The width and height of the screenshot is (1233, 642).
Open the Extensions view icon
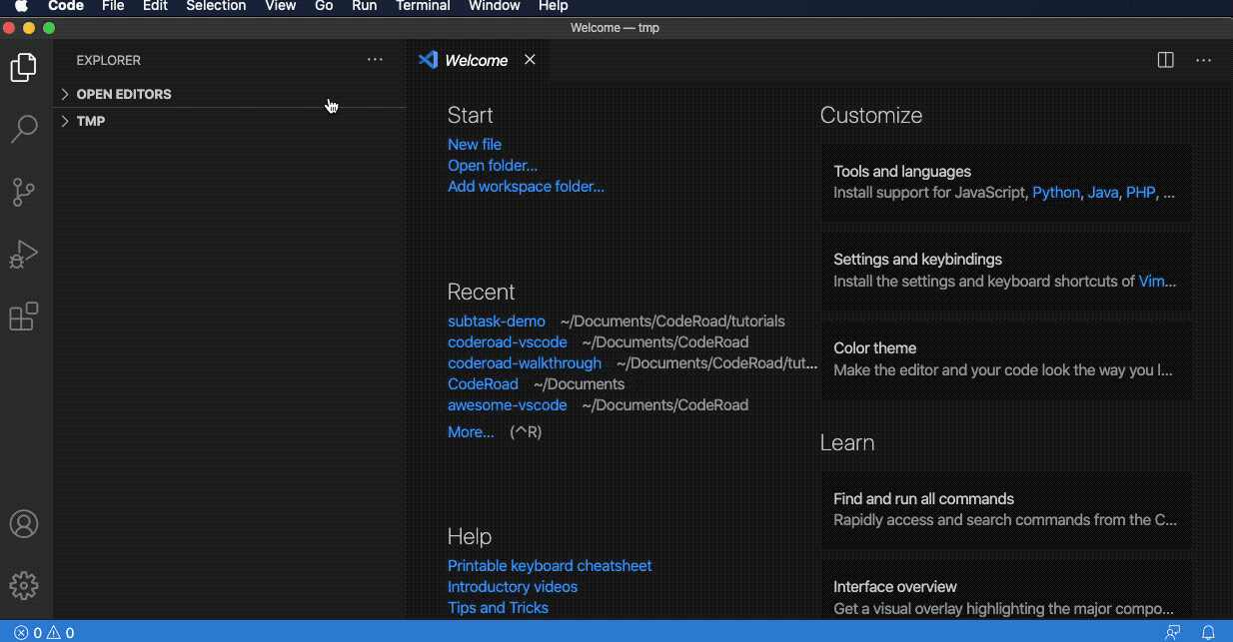24,317
